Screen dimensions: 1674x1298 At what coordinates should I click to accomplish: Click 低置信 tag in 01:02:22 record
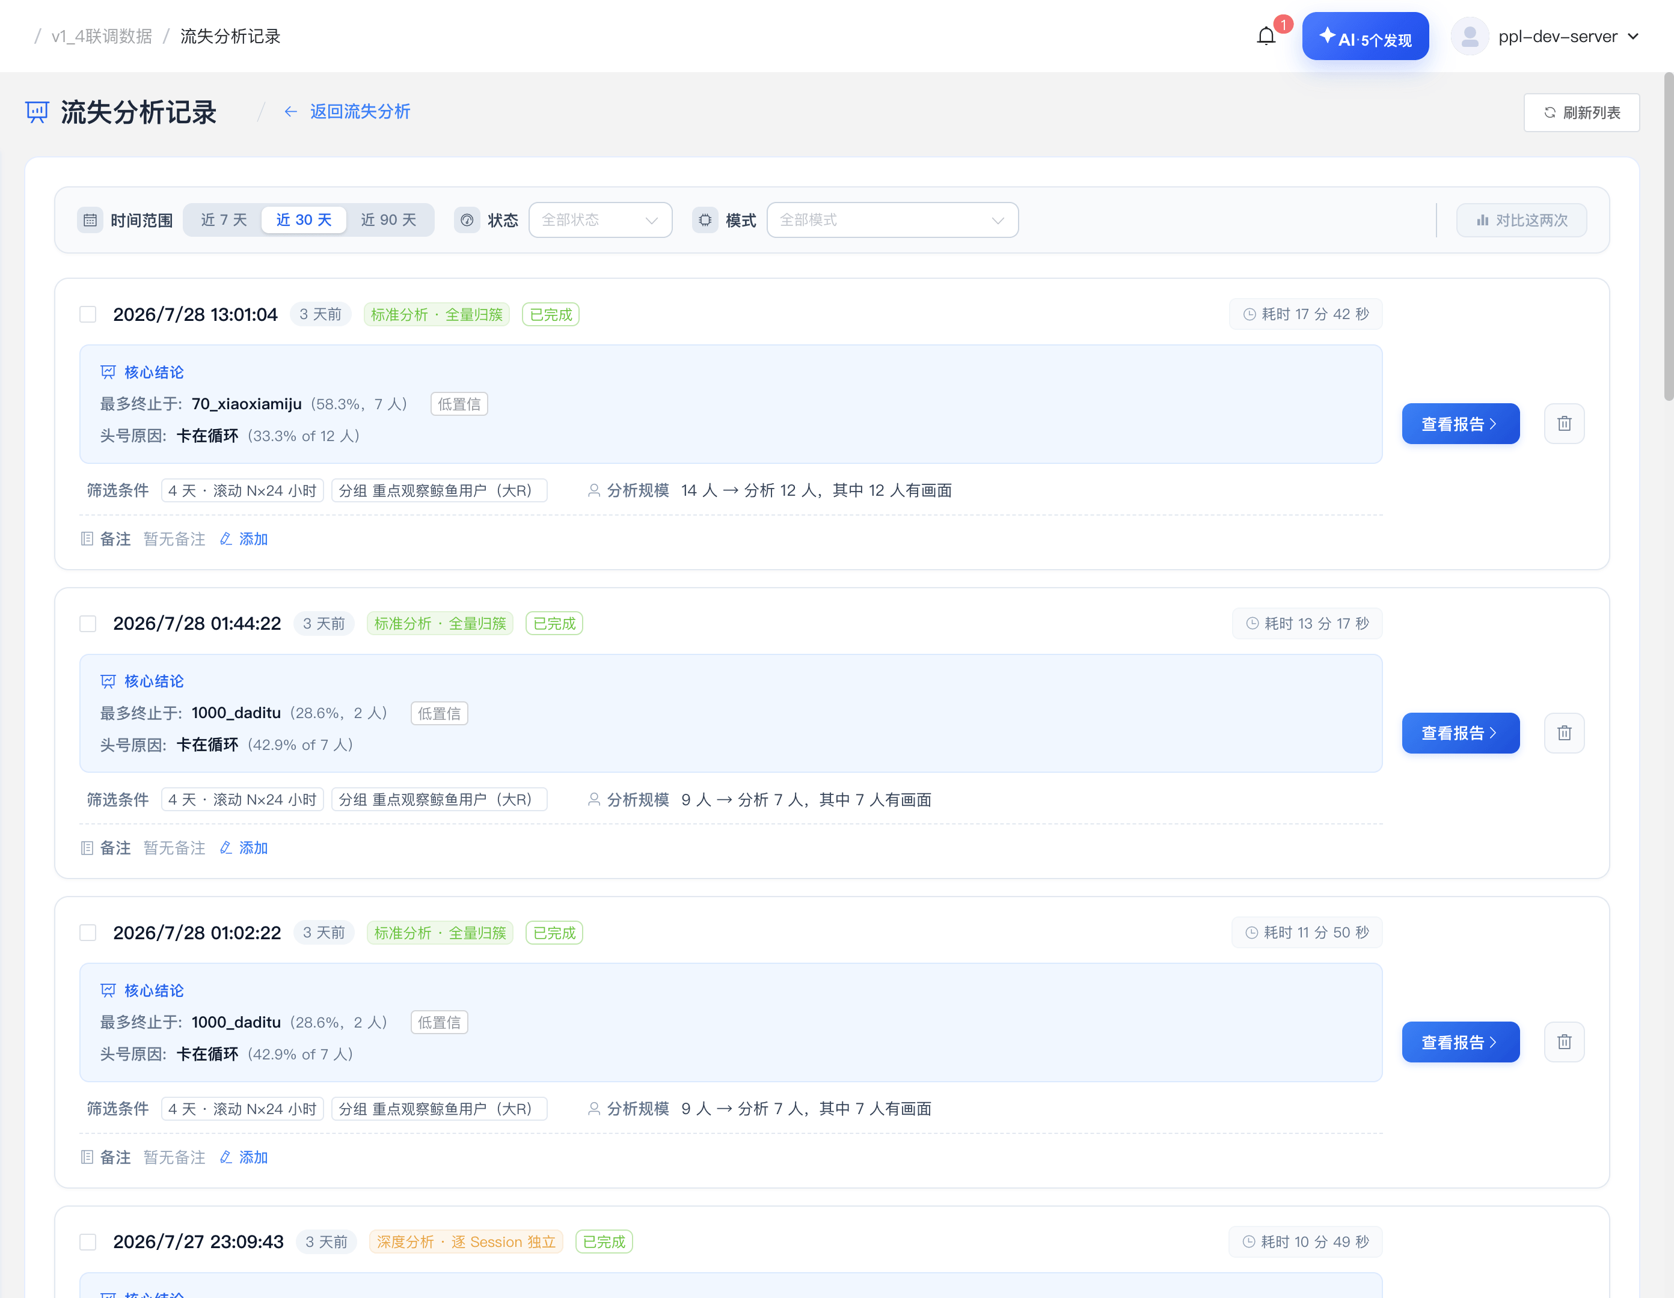pos(439,1022)
